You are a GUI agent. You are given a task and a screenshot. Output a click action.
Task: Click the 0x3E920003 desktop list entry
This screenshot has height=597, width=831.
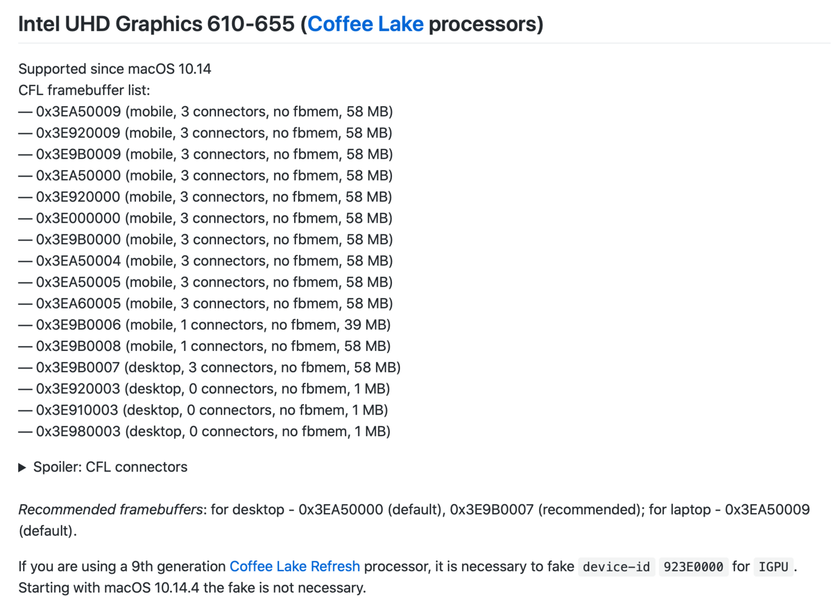[x=204, y=389]
